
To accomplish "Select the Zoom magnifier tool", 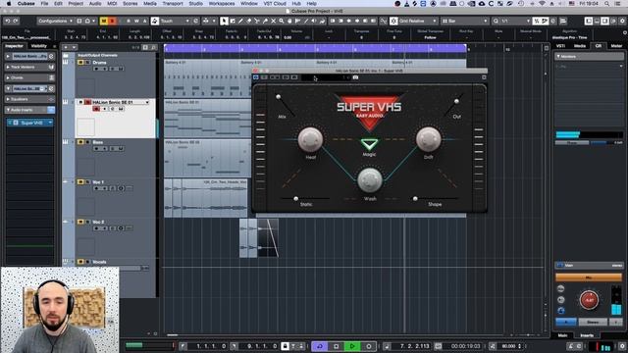I will click(282, 21).
